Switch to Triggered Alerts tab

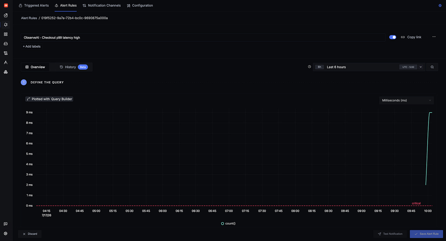[34, 6]
